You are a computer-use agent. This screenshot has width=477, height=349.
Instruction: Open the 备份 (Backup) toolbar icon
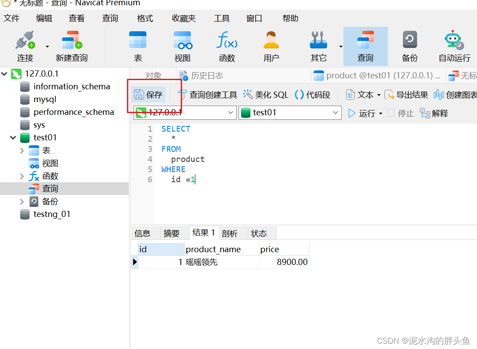pos(410,45)
